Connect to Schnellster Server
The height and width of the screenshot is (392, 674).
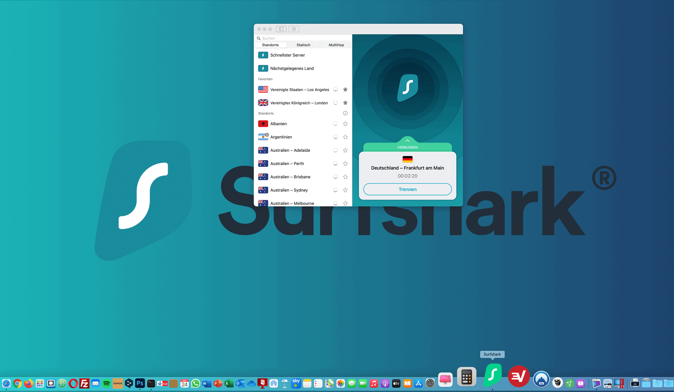(x=303, y=55)
